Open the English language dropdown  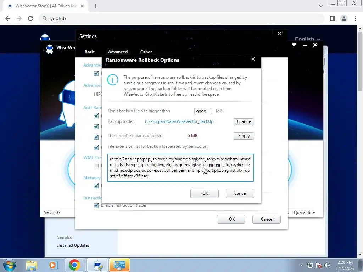click(307, 39)
